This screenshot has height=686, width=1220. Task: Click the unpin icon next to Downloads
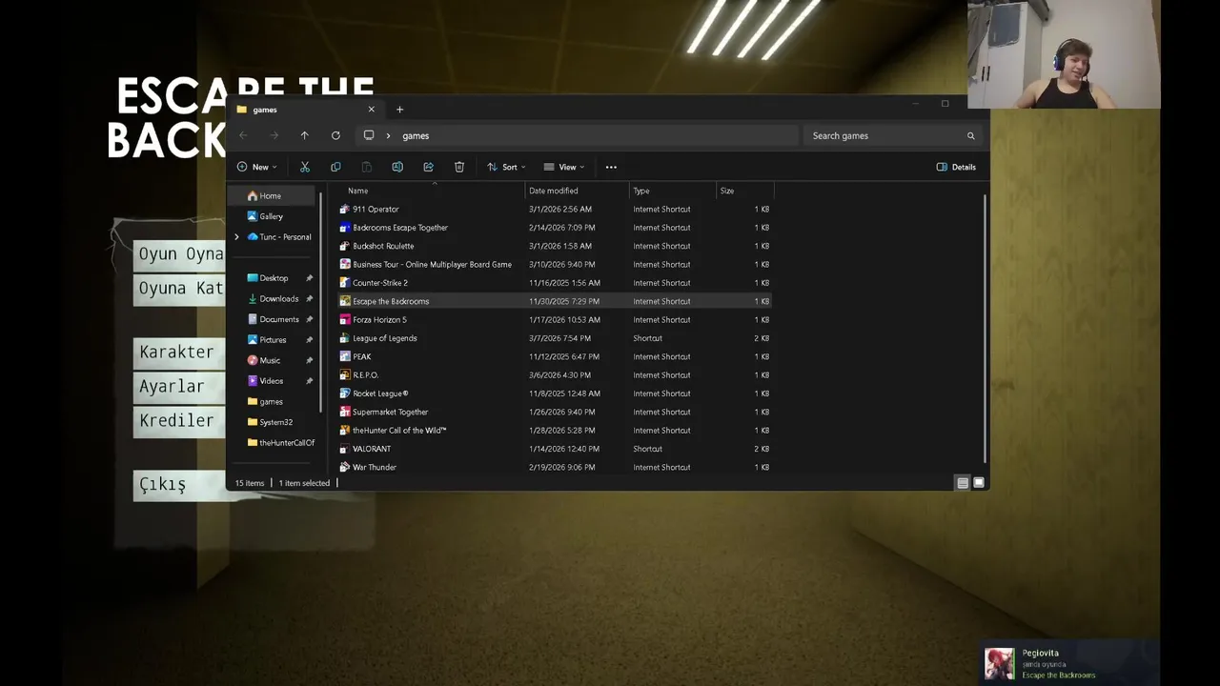pos(309,298)
